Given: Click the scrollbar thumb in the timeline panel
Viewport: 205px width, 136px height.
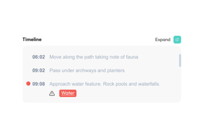Looking at the screenshot, I should coord(180,61).
